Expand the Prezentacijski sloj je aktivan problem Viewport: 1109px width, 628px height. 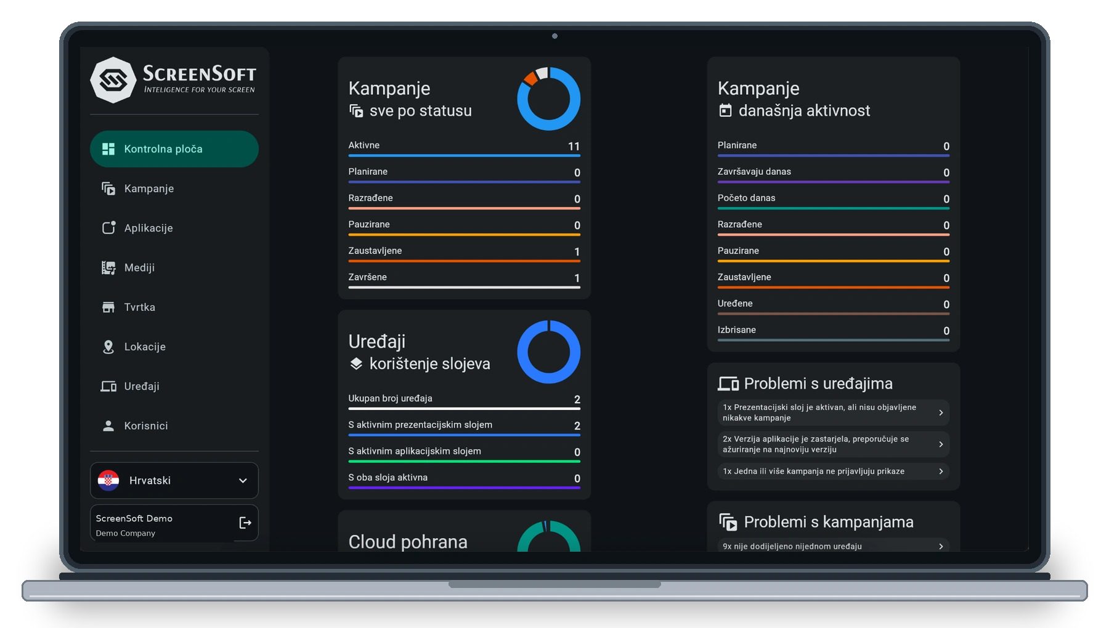click(x=833, y=413)
